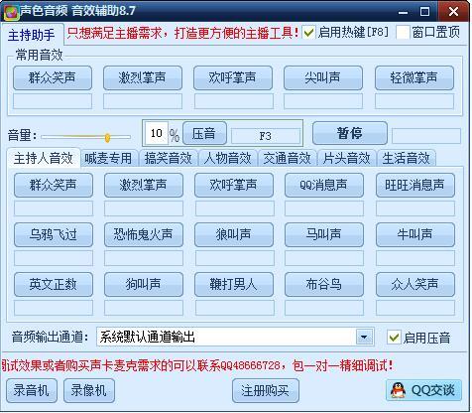Go to the 交通音效 tab
Image resolution: width=472 pixels, height=413 pixels.
point(288,159)
